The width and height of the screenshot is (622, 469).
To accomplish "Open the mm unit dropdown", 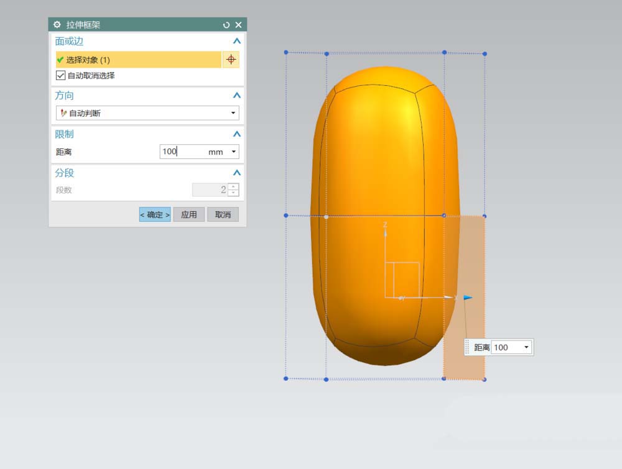I will [x=233, y=152].
